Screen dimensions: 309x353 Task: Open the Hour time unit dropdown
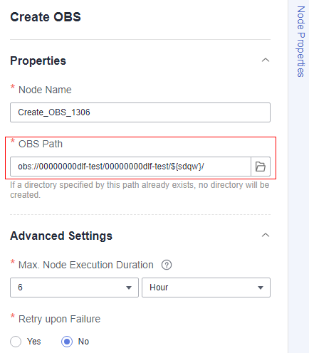click(206, 288)
